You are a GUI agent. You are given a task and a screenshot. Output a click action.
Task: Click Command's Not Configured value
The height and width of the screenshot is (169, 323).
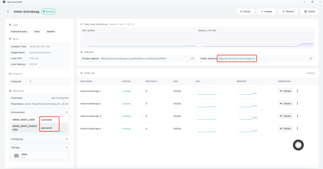click(x=60, y=98)
